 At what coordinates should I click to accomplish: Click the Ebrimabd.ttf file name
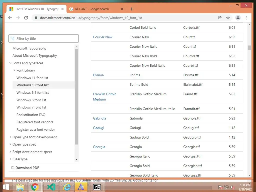(193, 84)
